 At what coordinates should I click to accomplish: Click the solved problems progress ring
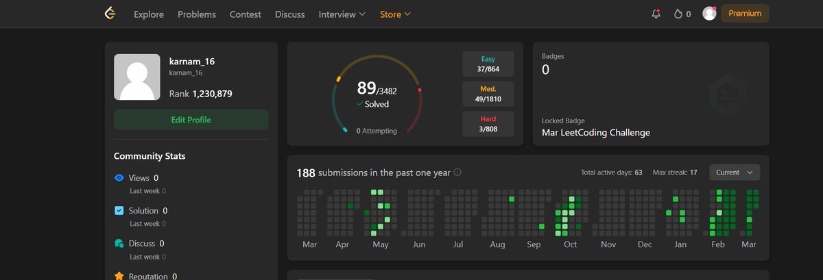pos(377,94)
